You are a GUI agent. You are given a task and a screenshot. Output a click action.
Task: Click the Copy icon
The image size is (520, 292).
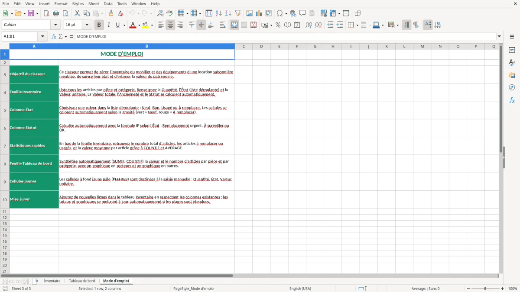point(87,13)
